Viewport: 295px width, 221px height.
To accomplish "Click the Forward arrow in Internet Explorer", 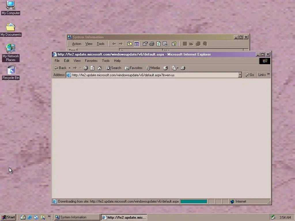I will [x=75, y=68].
